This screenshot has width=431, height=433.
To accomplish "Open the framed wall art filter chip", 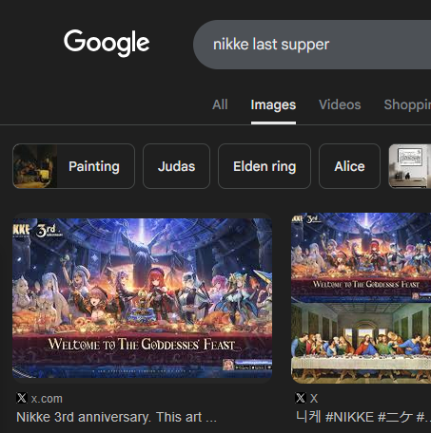I will (x=410, y=166).
